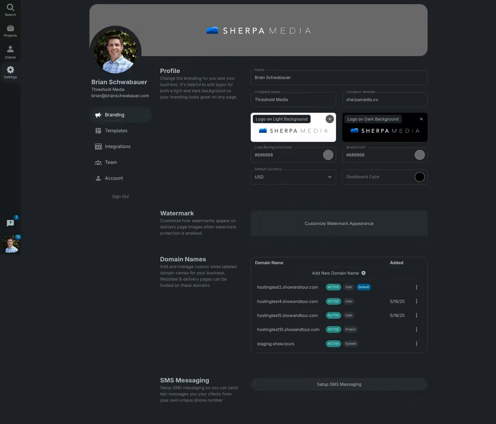
Task: Click the dark background logo image
Action: point(385,131)
